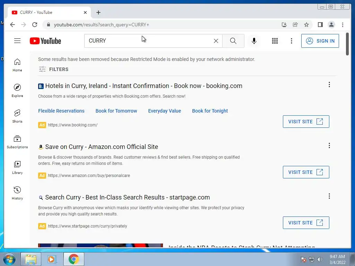Click Flexible Reservations link

click(x=61, y=111)
